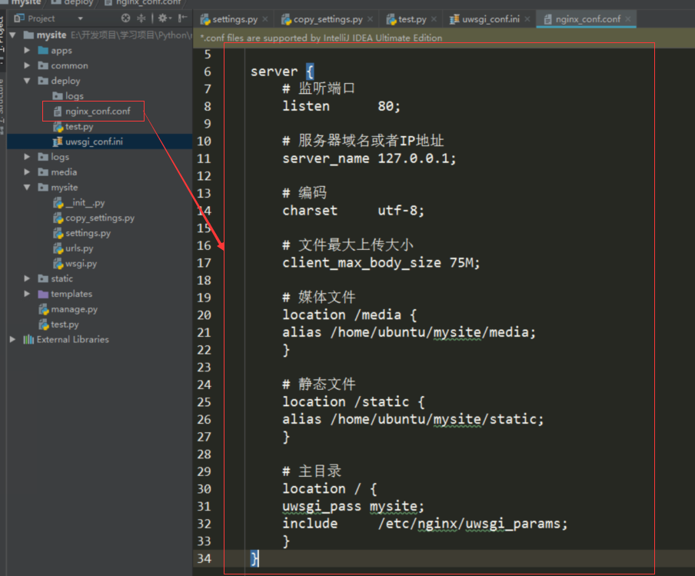Open the Project view dropdown
695x576 pixels.
80,18
